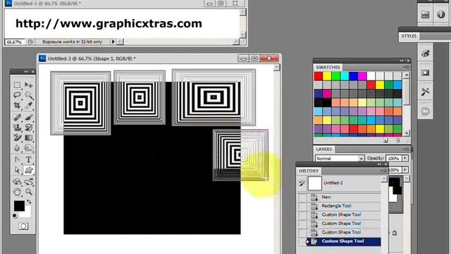Open the Opacity slider arrow
The width and height of the screenshot is (451, 254).
coord(405,158)
